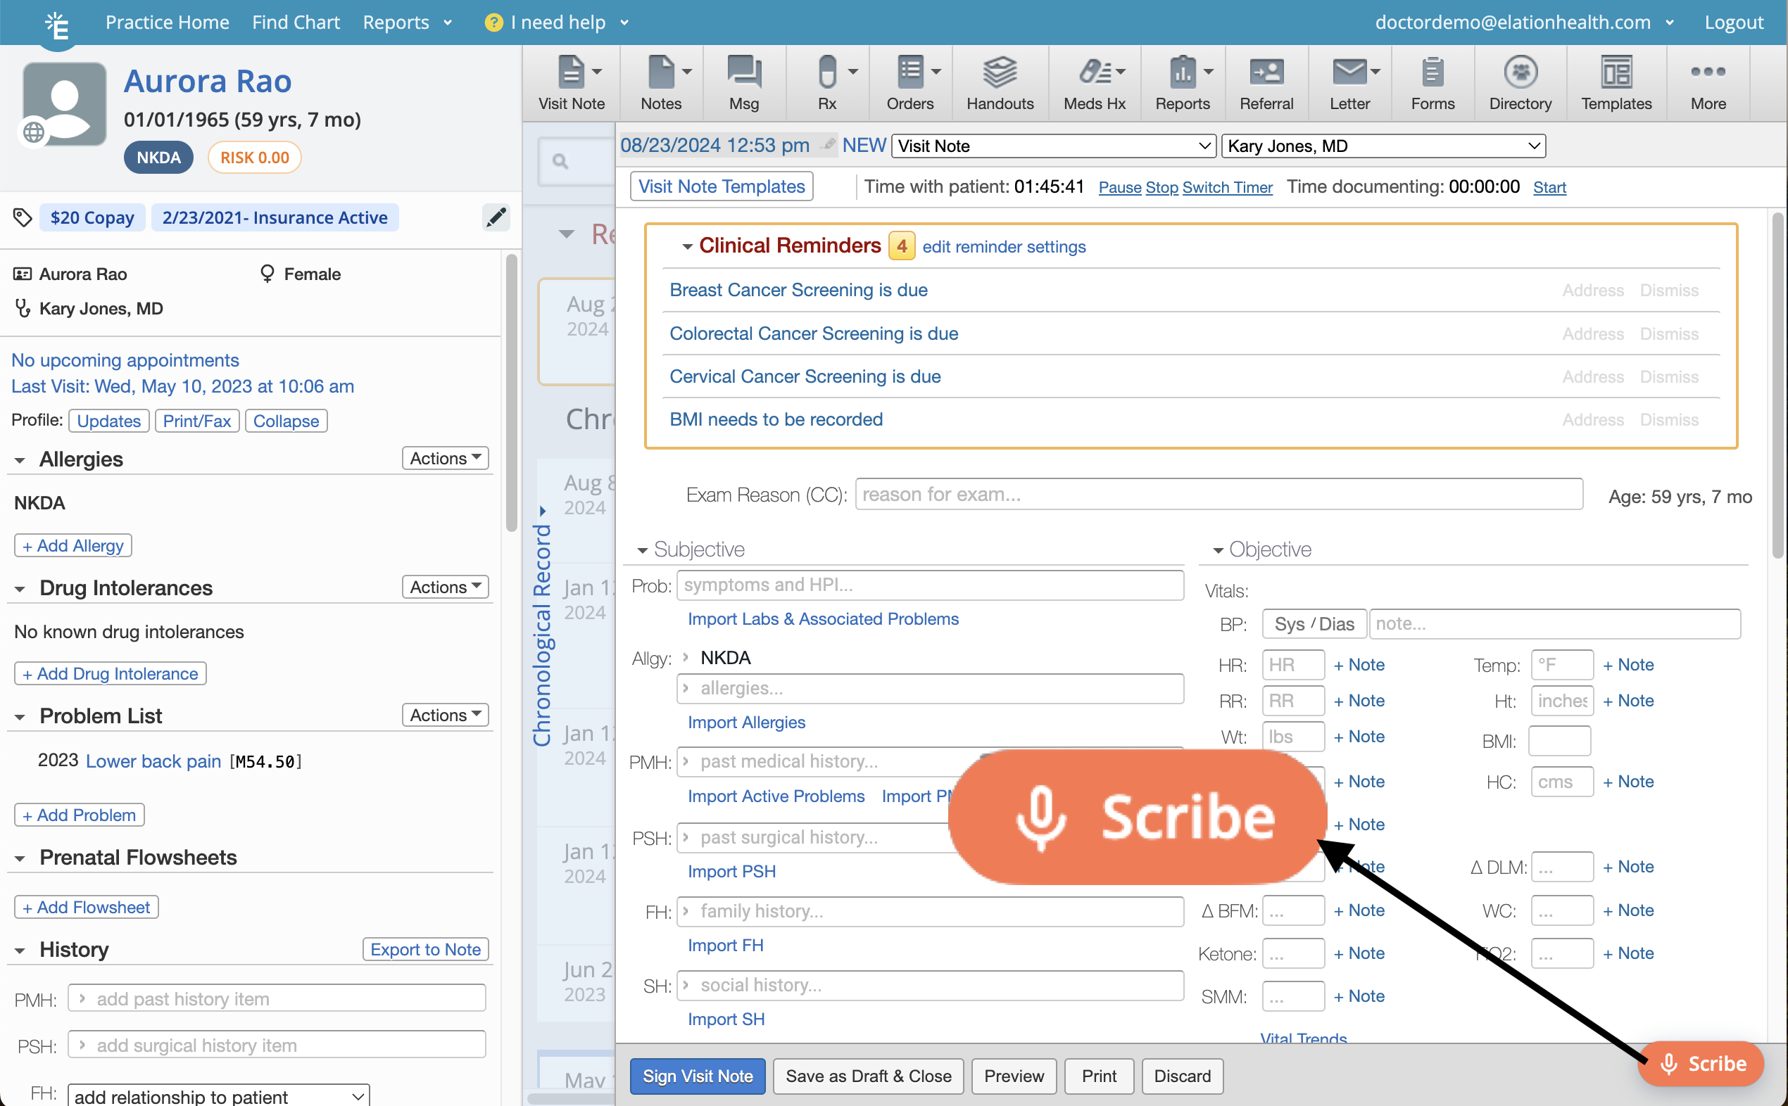
Task: Click Practice Home in the menu bar
Action: pos(168,22)
